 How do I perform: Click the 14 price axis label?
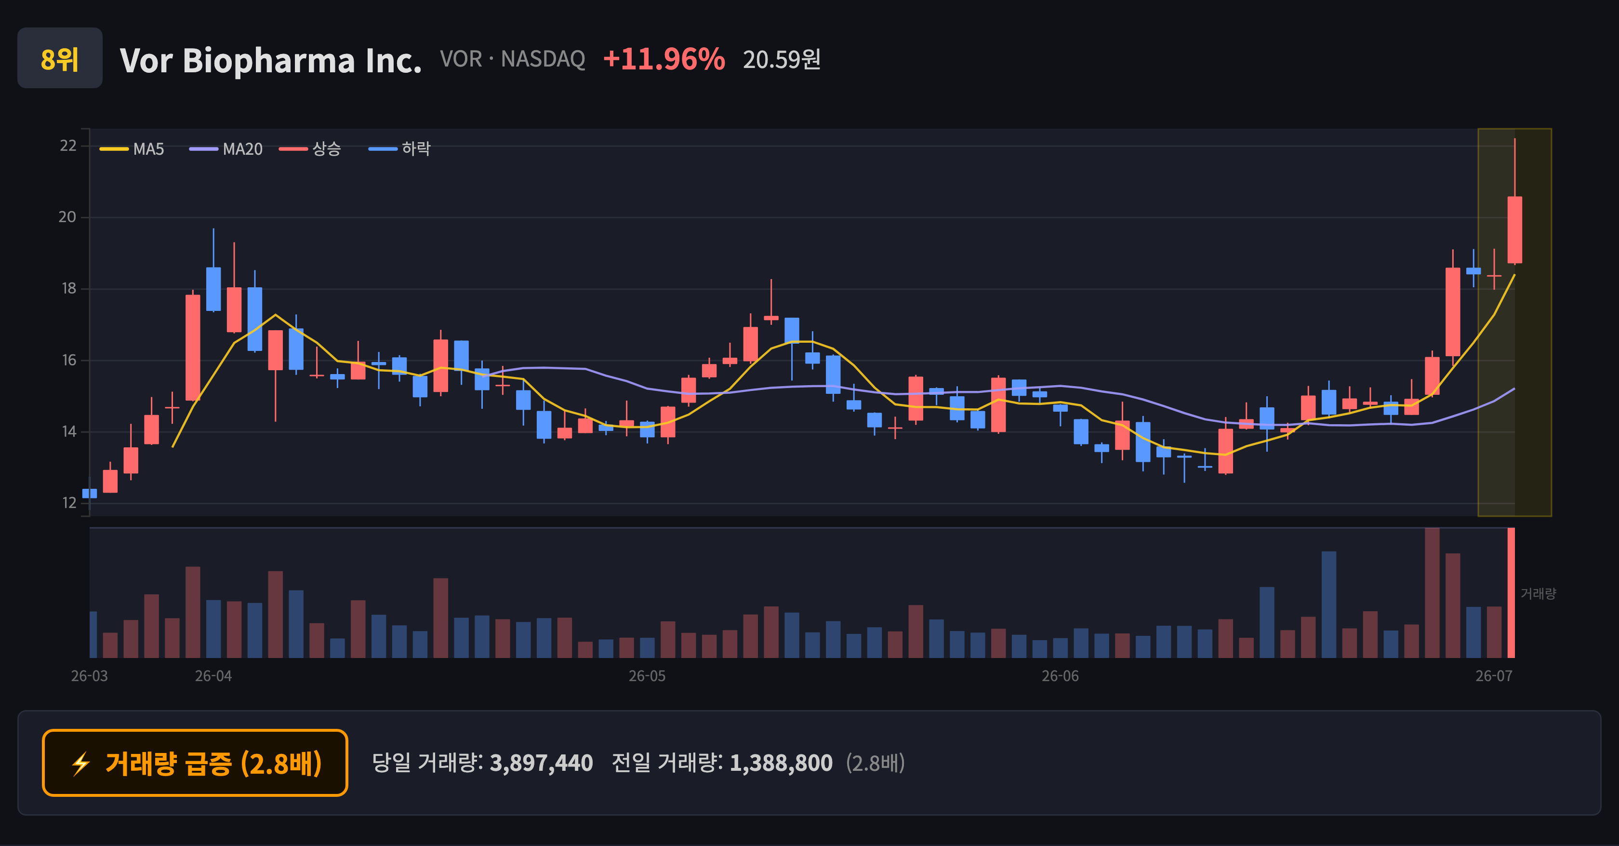coord(68,432)
